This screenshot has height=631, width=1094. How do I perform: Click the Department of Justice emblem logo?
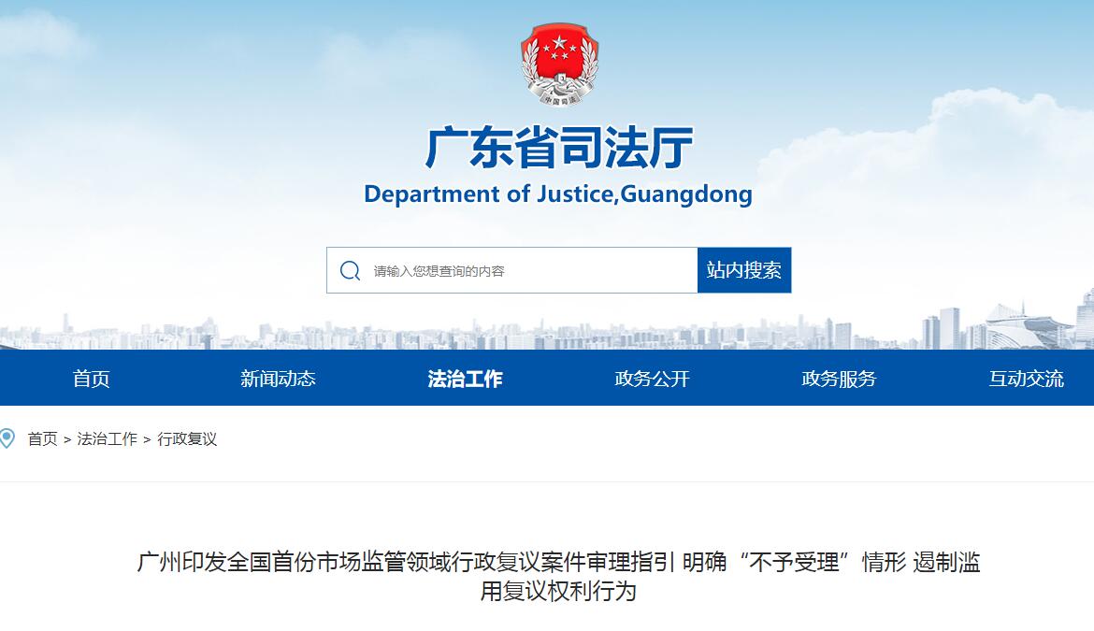coord(559,65)
